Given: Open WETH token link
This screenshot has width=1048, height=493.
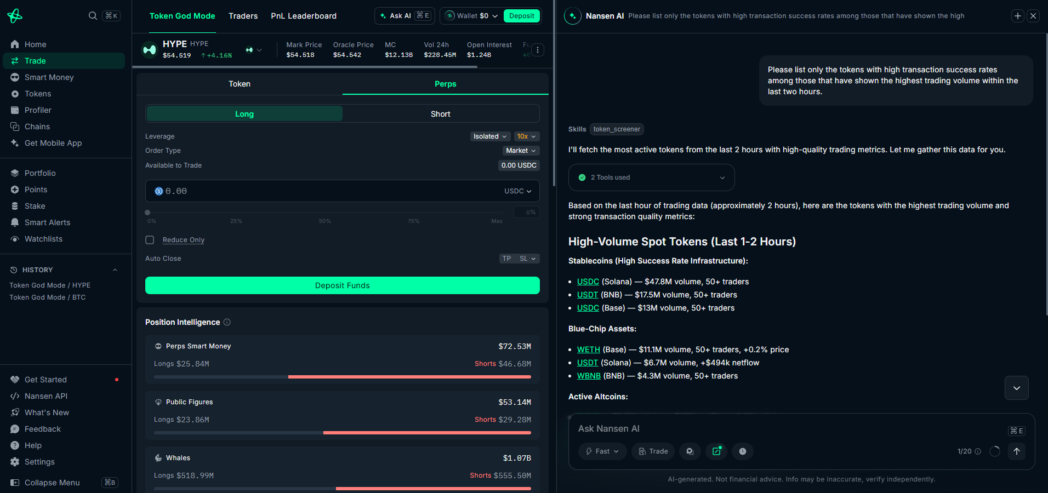Looking at the screenshot, I should point(589,349).
